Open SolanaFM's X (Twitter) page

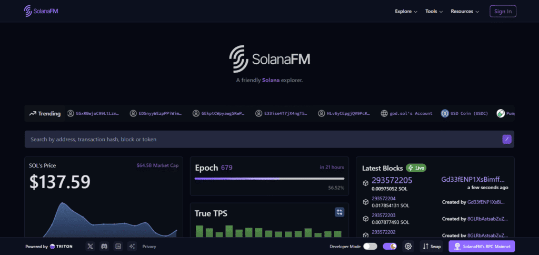tap(91, 247)
